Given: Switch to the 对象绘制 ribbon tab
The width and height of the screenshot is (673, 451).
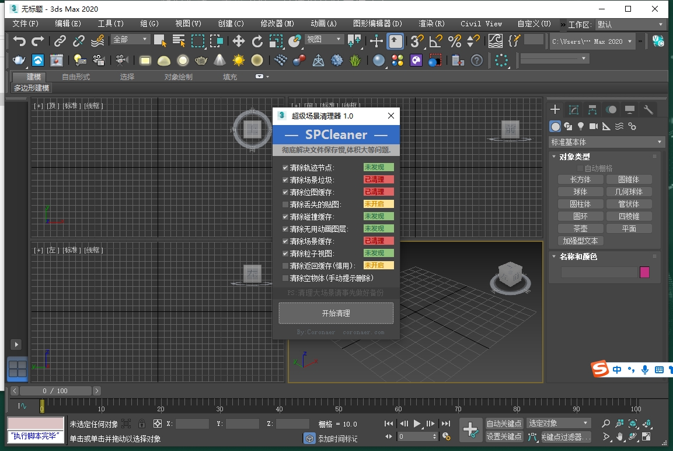Looking at the screenshot, I should pyautogui.click(x=178, y=77).
